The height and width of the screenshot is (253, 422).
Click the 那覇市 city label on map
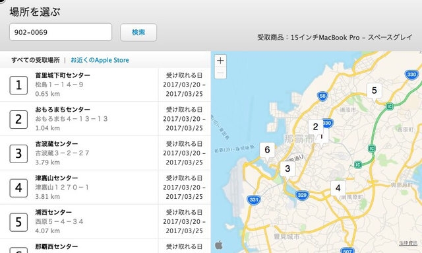pos(299,139)
